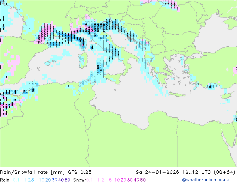Click the island of Sicily on the map
This screenshot has height=183, width=237.
click(113, 78)
